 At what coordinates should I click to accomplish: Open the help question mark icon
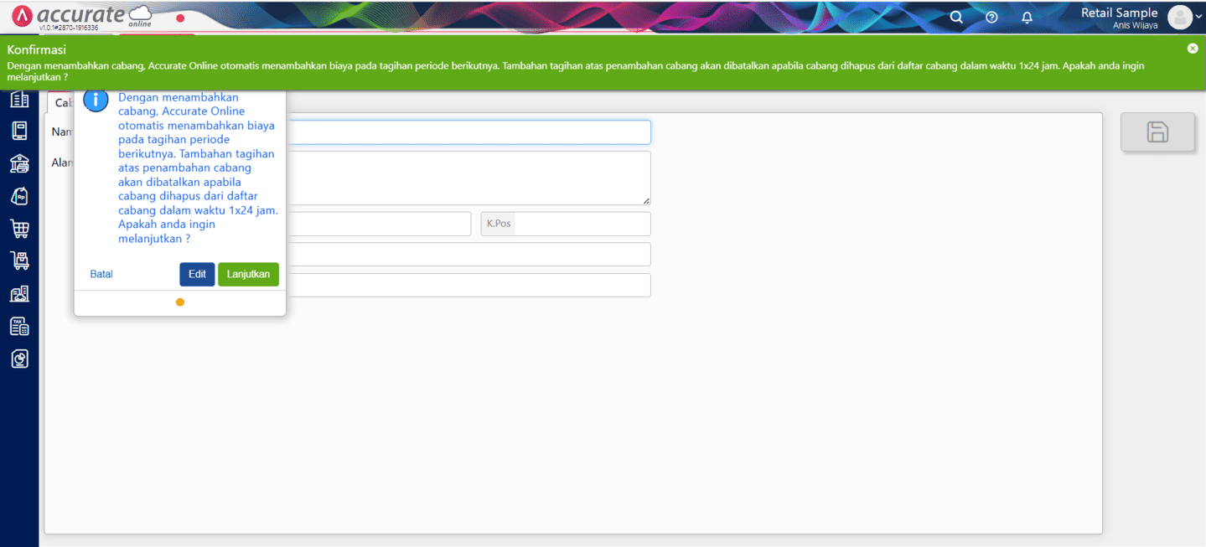coord(991,17)
